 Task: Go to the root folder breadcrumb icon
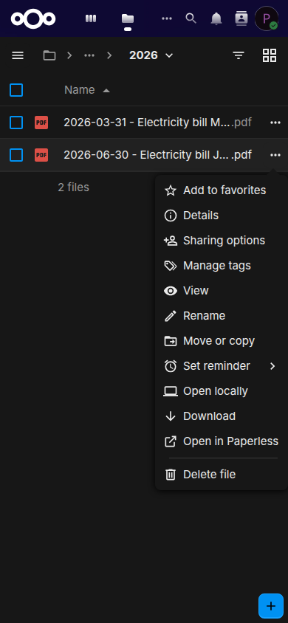point(49,55)
